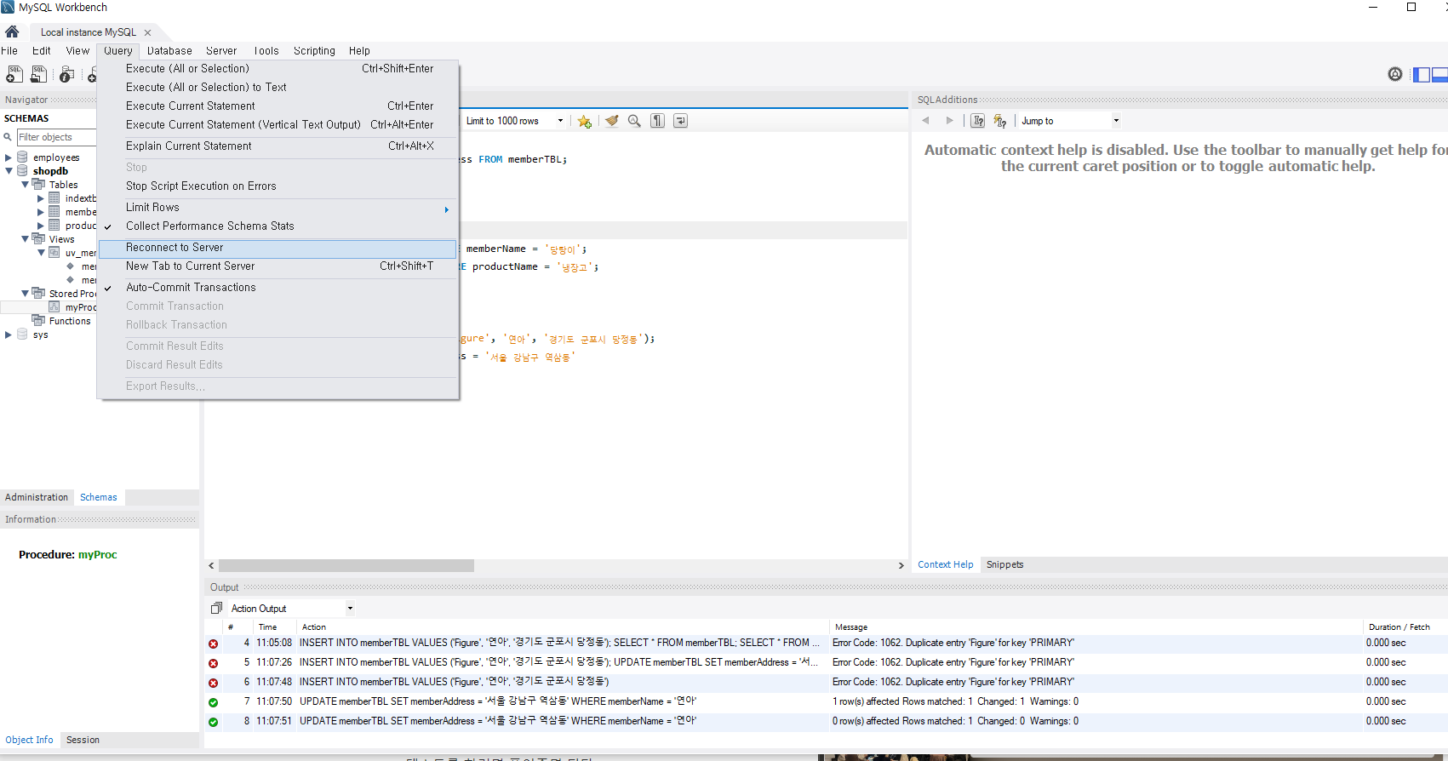Beautify the query with broom icon
This screenshot has width=1448, height=761.
click(x=611, y=121)
